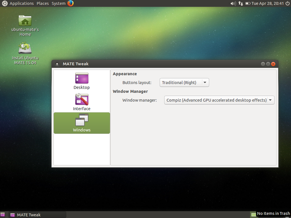
Task: Open the System menu
Action: 59,4
